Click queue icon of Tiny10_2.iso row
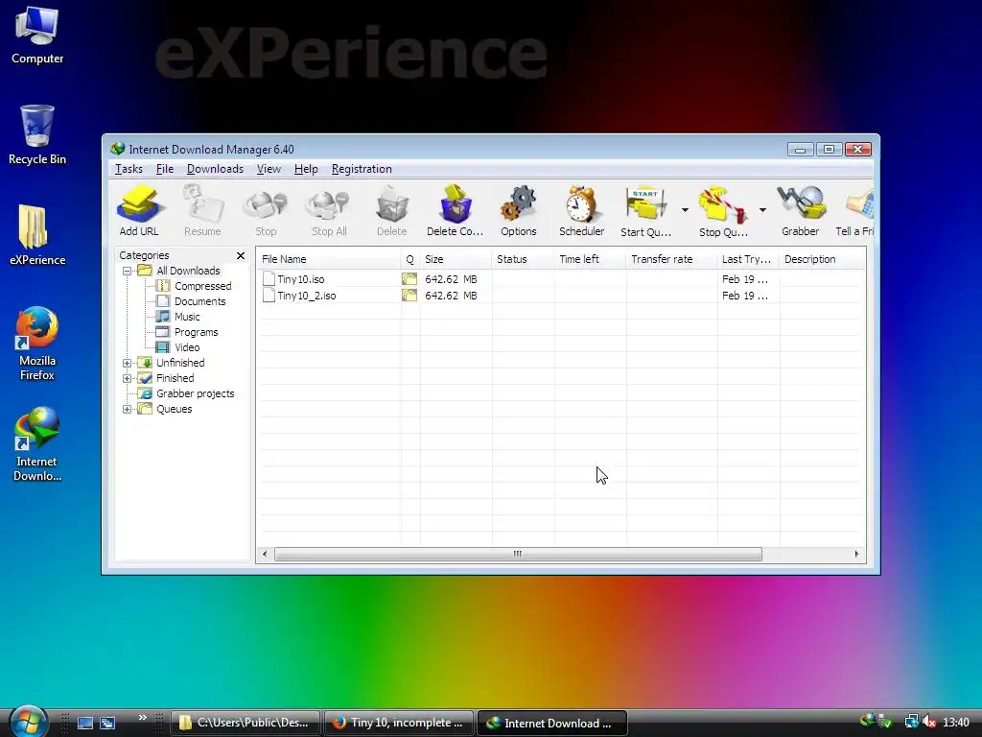The height and width of the screenshot is (737, 982). point(409,296)
